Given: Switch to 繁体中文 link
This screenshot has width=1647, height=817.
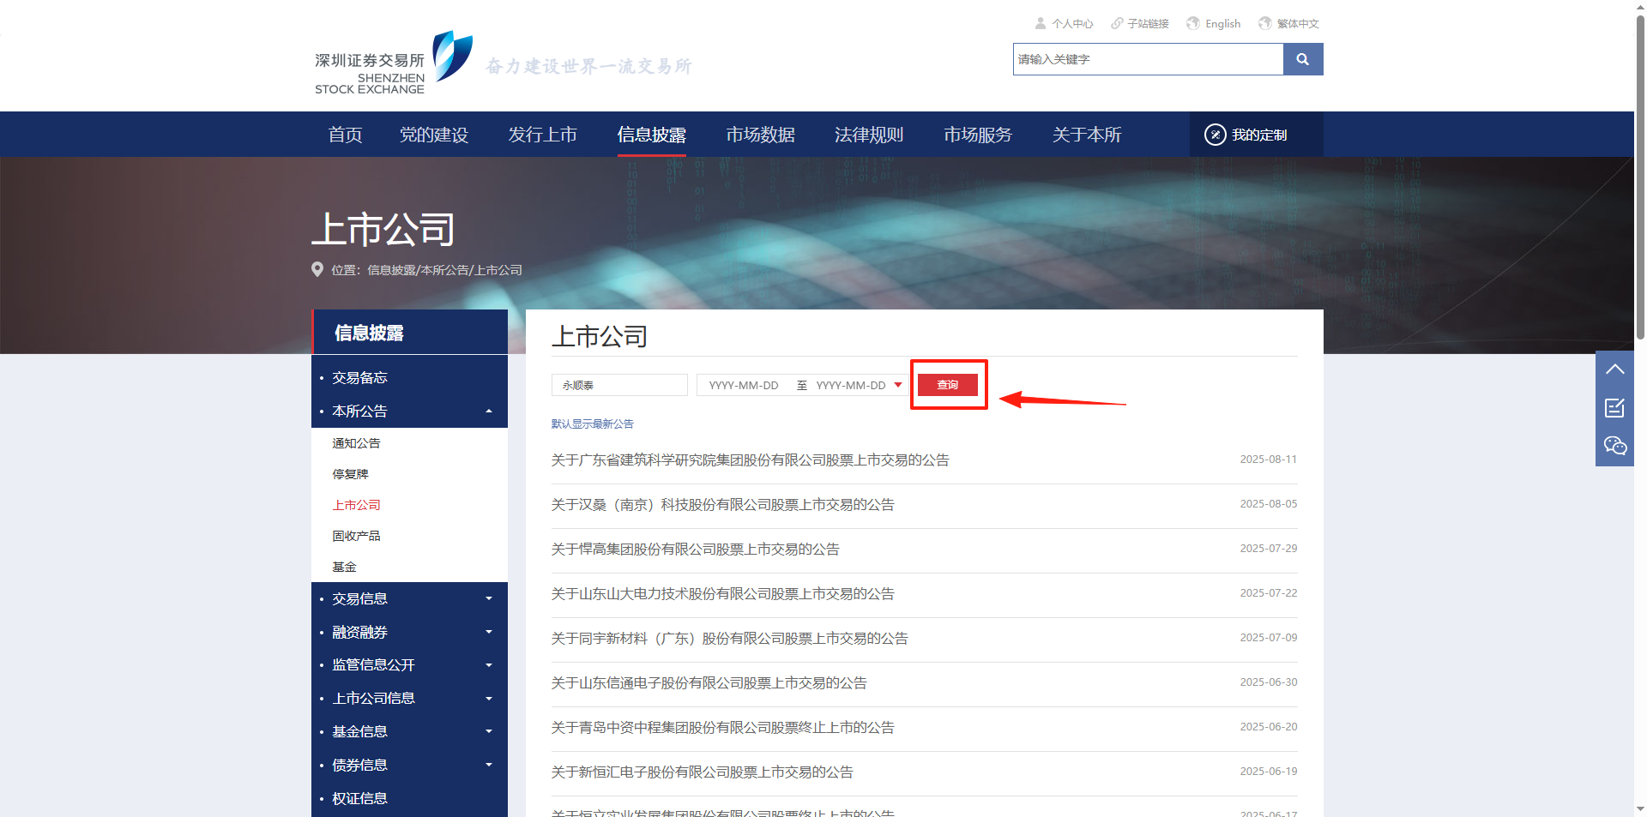Looking at the screenshot, I should click(x=1298, y=23).
